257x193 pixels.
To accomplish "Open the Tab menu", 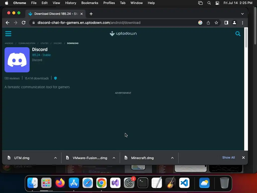I will [x=122, y=3].
